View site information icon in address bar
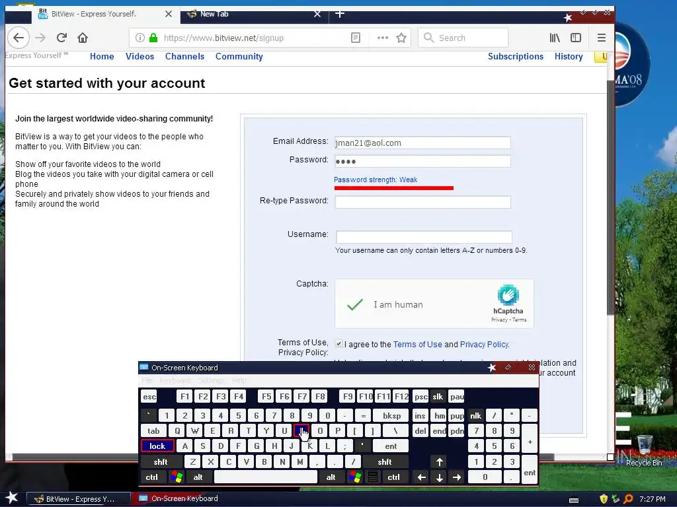 [140, 38]
